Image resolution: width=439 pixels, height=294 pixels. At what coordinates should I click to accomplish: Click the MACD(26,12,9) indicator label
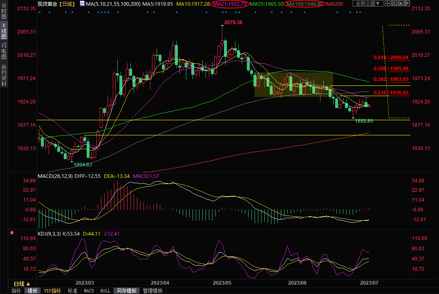click(55, 176)
